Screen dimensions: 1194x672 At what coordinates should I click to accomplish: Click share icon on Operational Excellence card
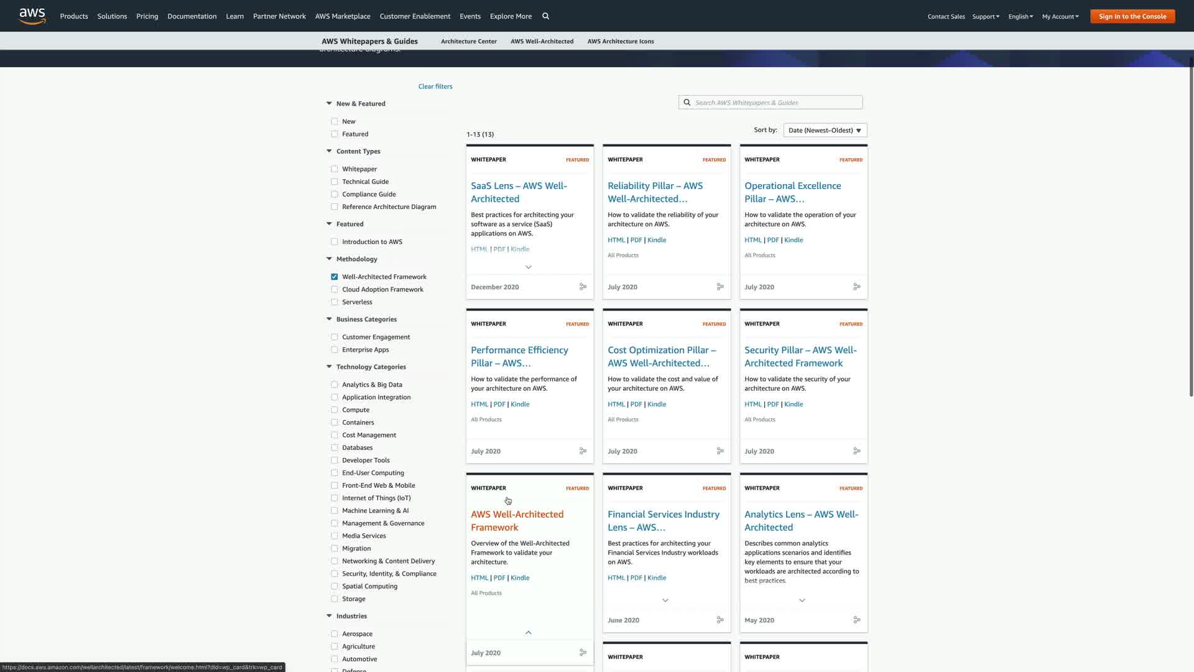pos(856,287)
